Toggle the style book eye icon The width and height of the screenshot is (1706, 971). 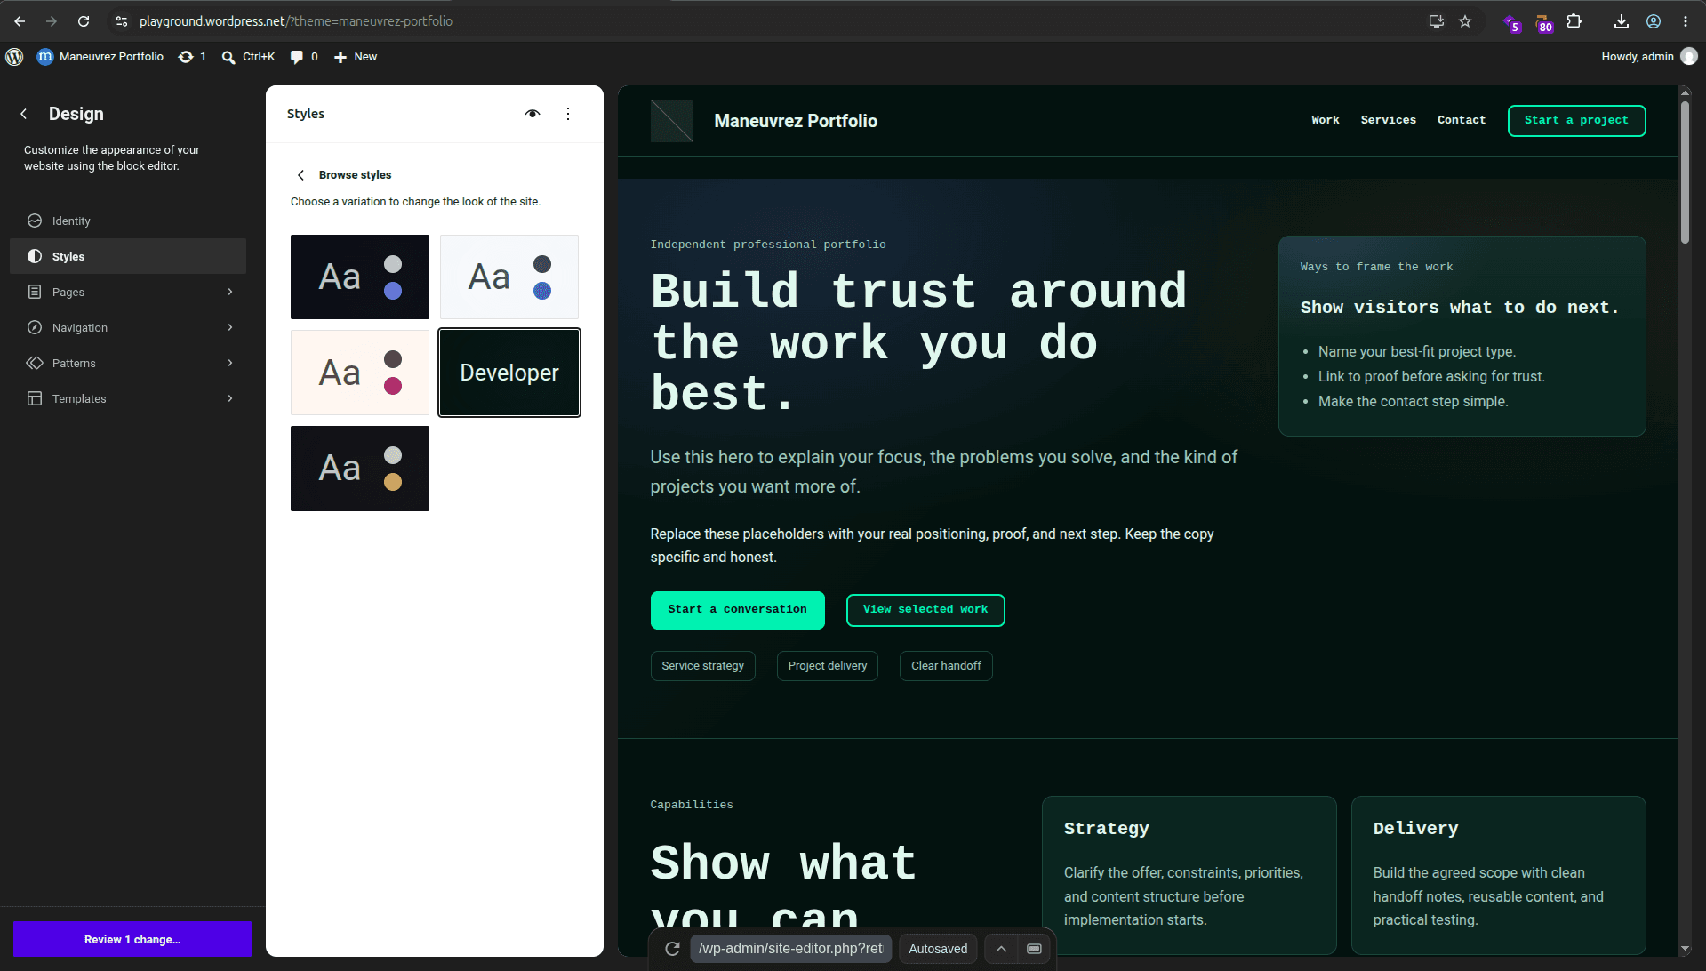[x=533, y=114]
